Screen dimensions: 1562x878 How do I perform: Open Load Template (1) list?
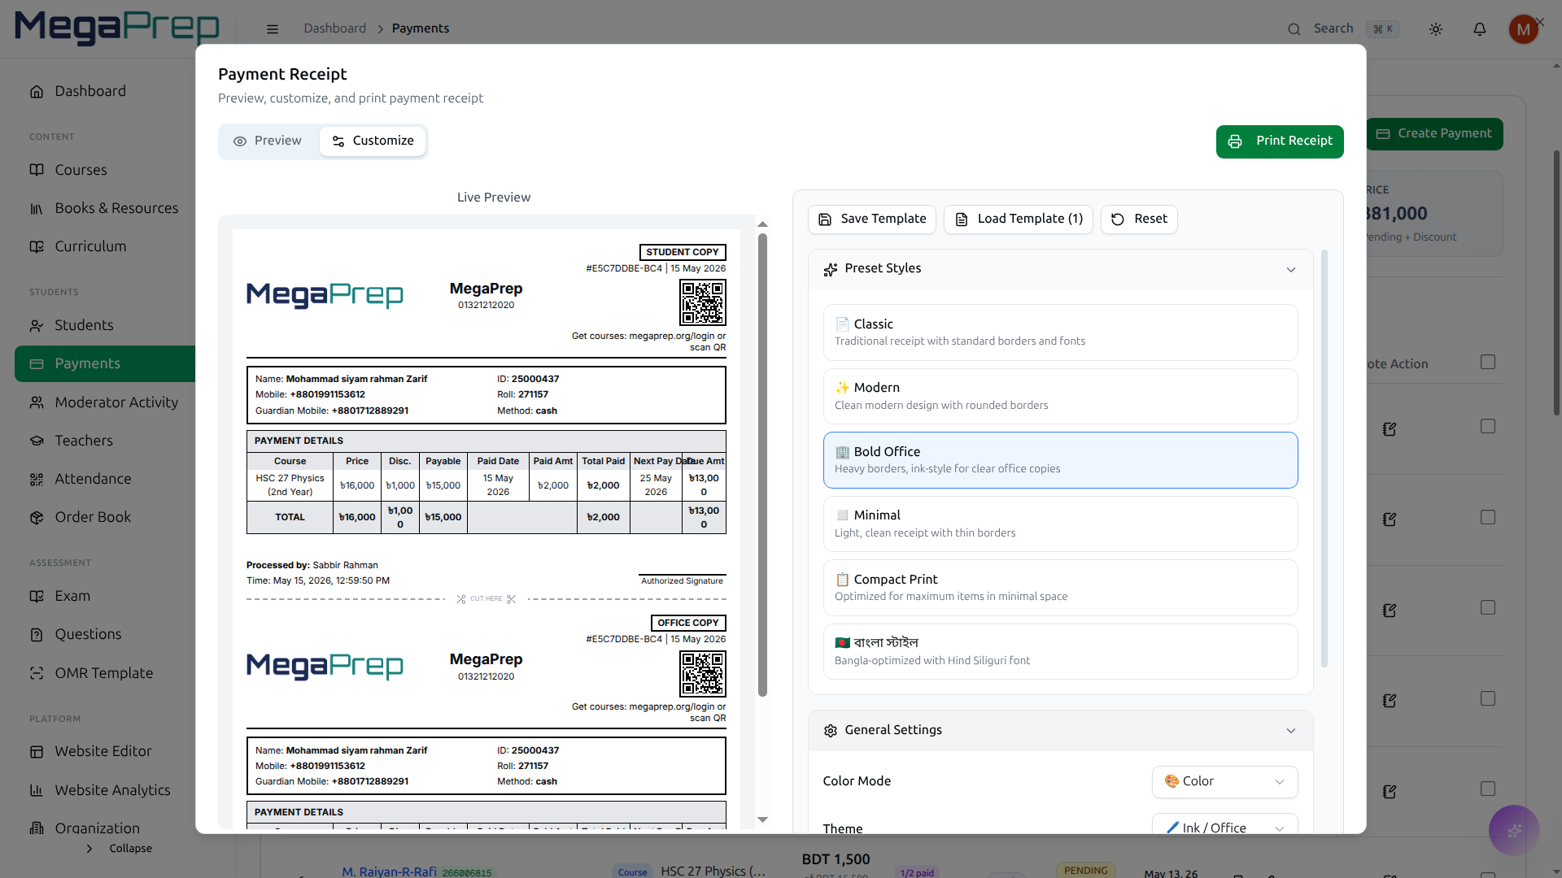point(1019,219)
